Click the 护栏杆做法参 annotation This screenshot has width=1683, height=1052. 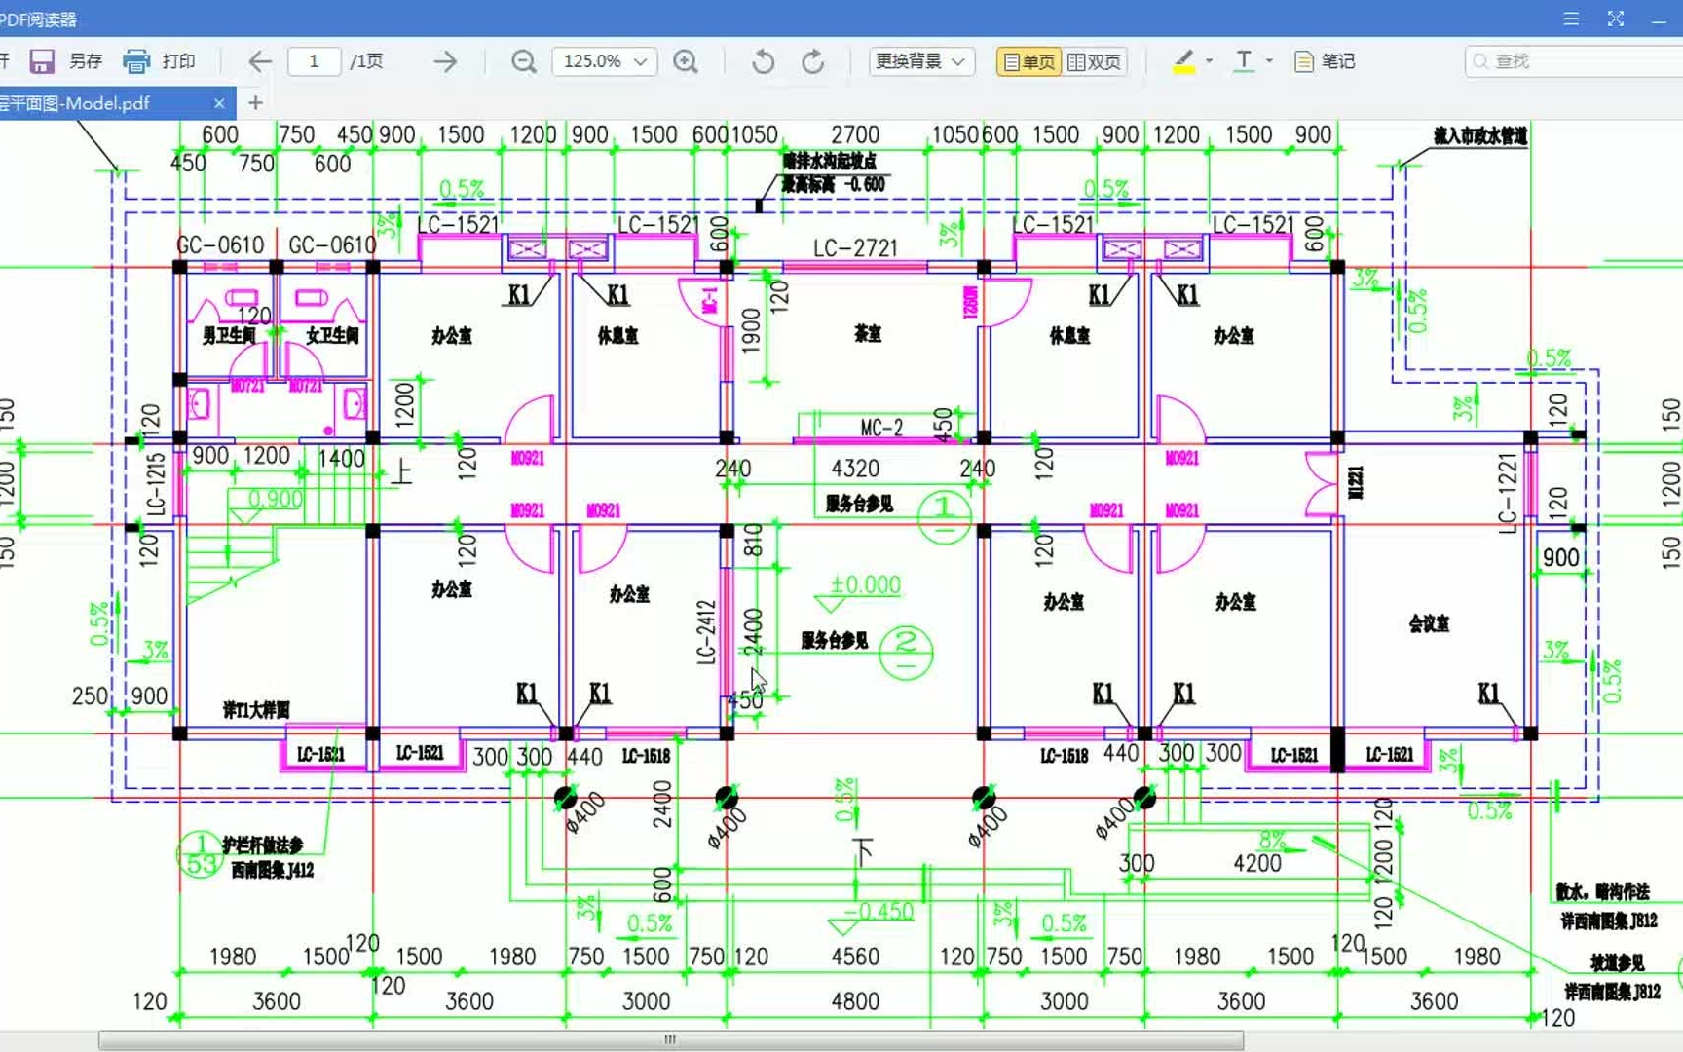[x=262, y=845]
